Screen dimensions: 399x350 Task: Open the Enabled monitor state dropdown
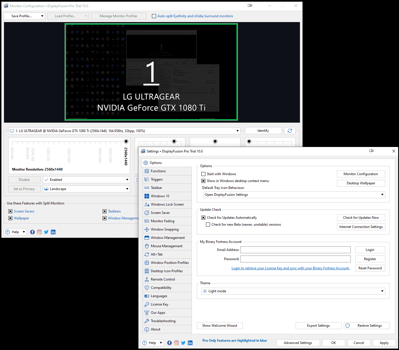coord(86,180)
